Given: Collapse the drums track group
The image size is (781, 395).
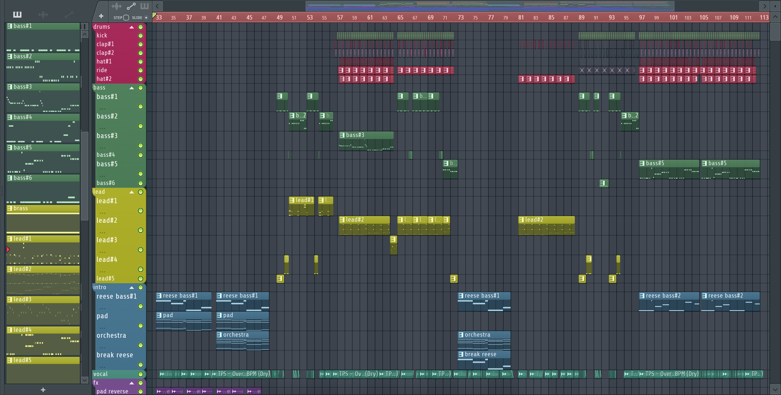Looking at the screenshot, I should tap(132, 27).
